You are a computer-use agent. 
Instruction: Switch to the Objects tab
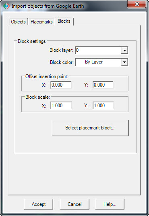click(18, 22)
